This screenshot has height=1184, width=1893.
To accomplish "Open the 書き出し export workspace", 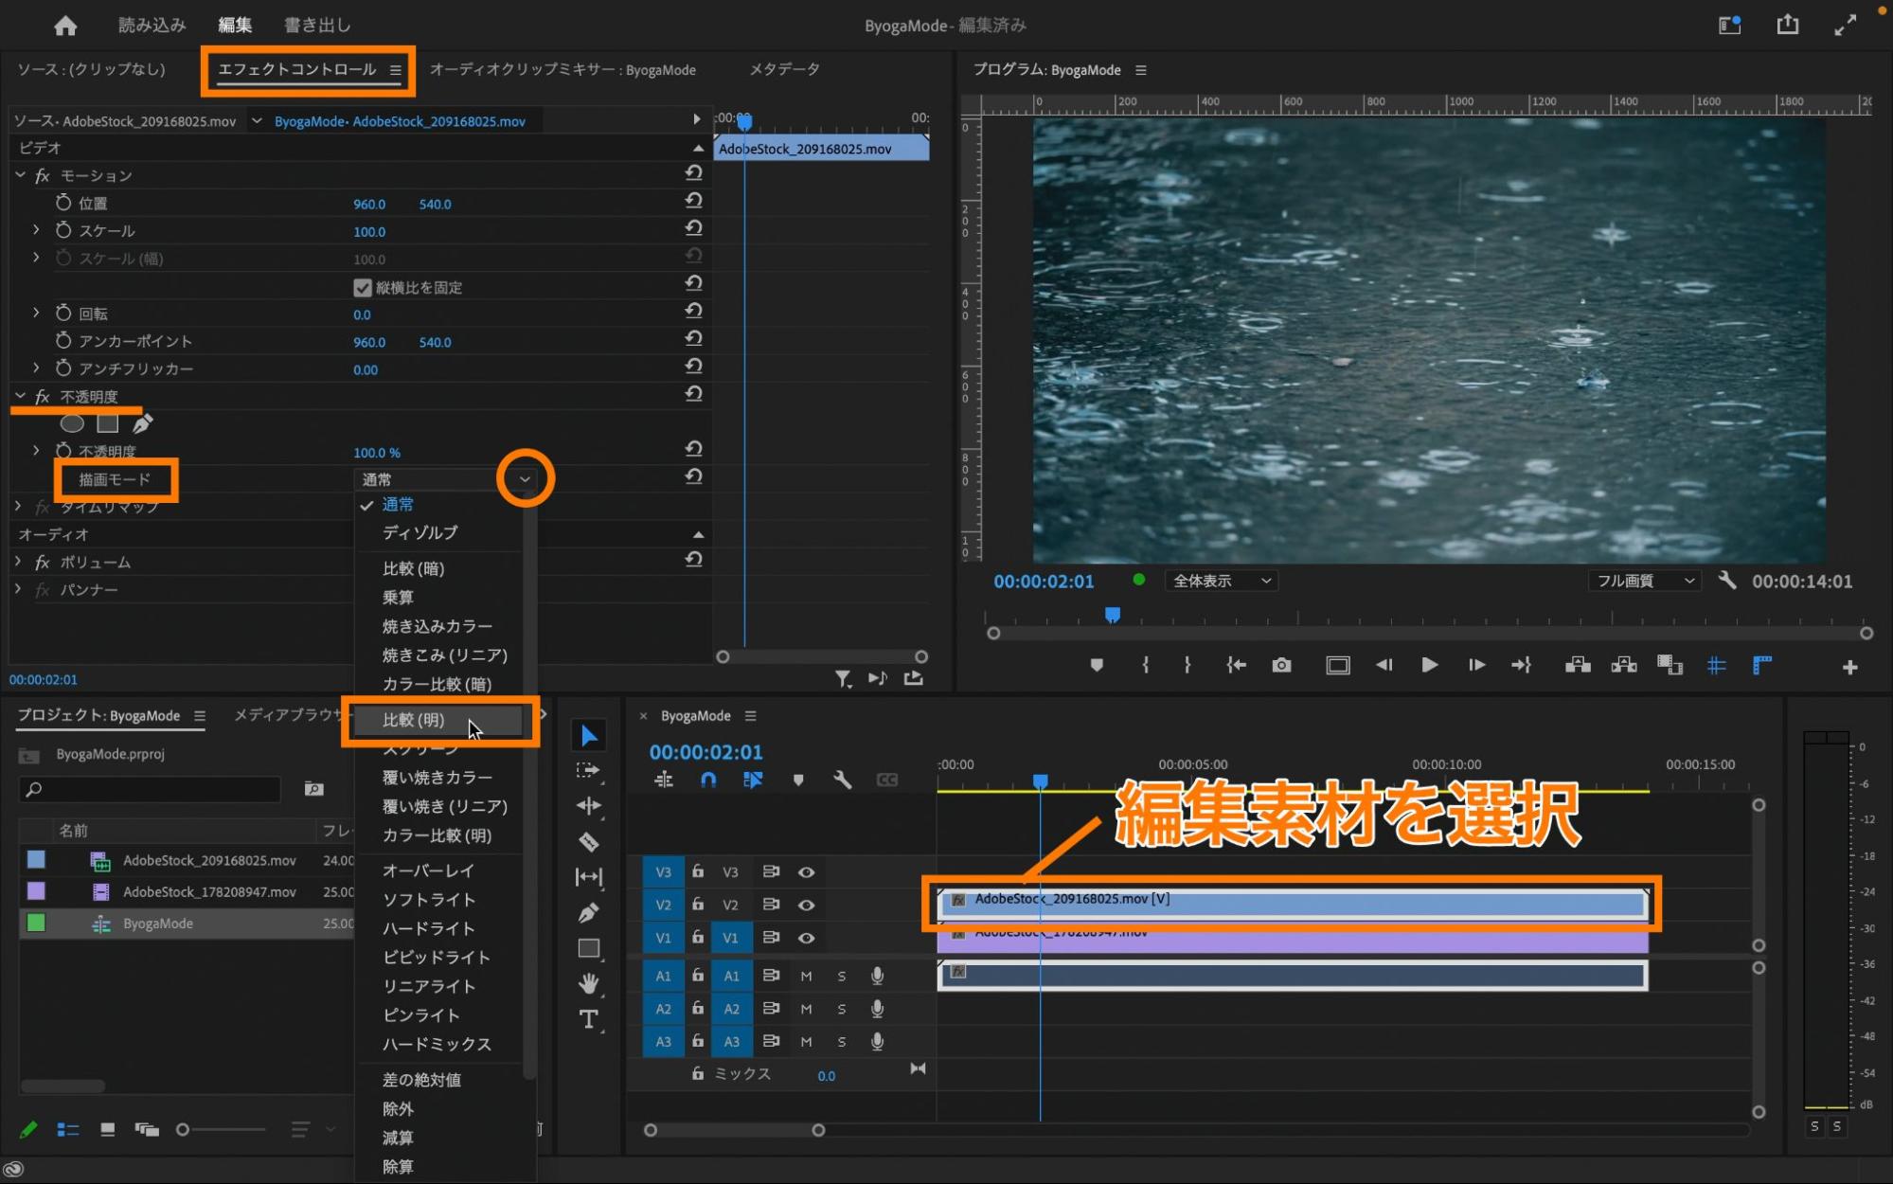I will click(317, 26).
